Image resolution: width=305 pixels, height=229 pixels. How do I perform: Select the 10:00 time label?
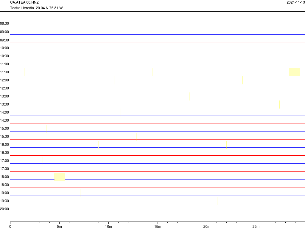(x=4, y=48)
